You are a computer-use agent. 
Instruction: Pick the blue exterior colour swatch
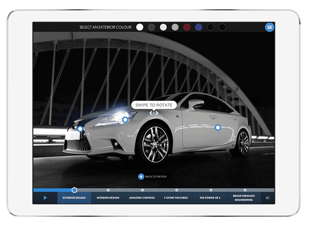click(199, 27)
